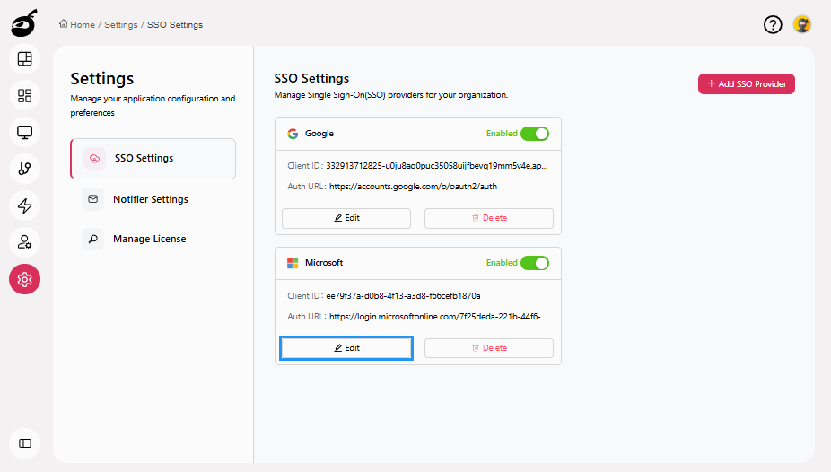Open the grid apps icon in the sidebar
The image size is (831, 472).
(24, 95)
